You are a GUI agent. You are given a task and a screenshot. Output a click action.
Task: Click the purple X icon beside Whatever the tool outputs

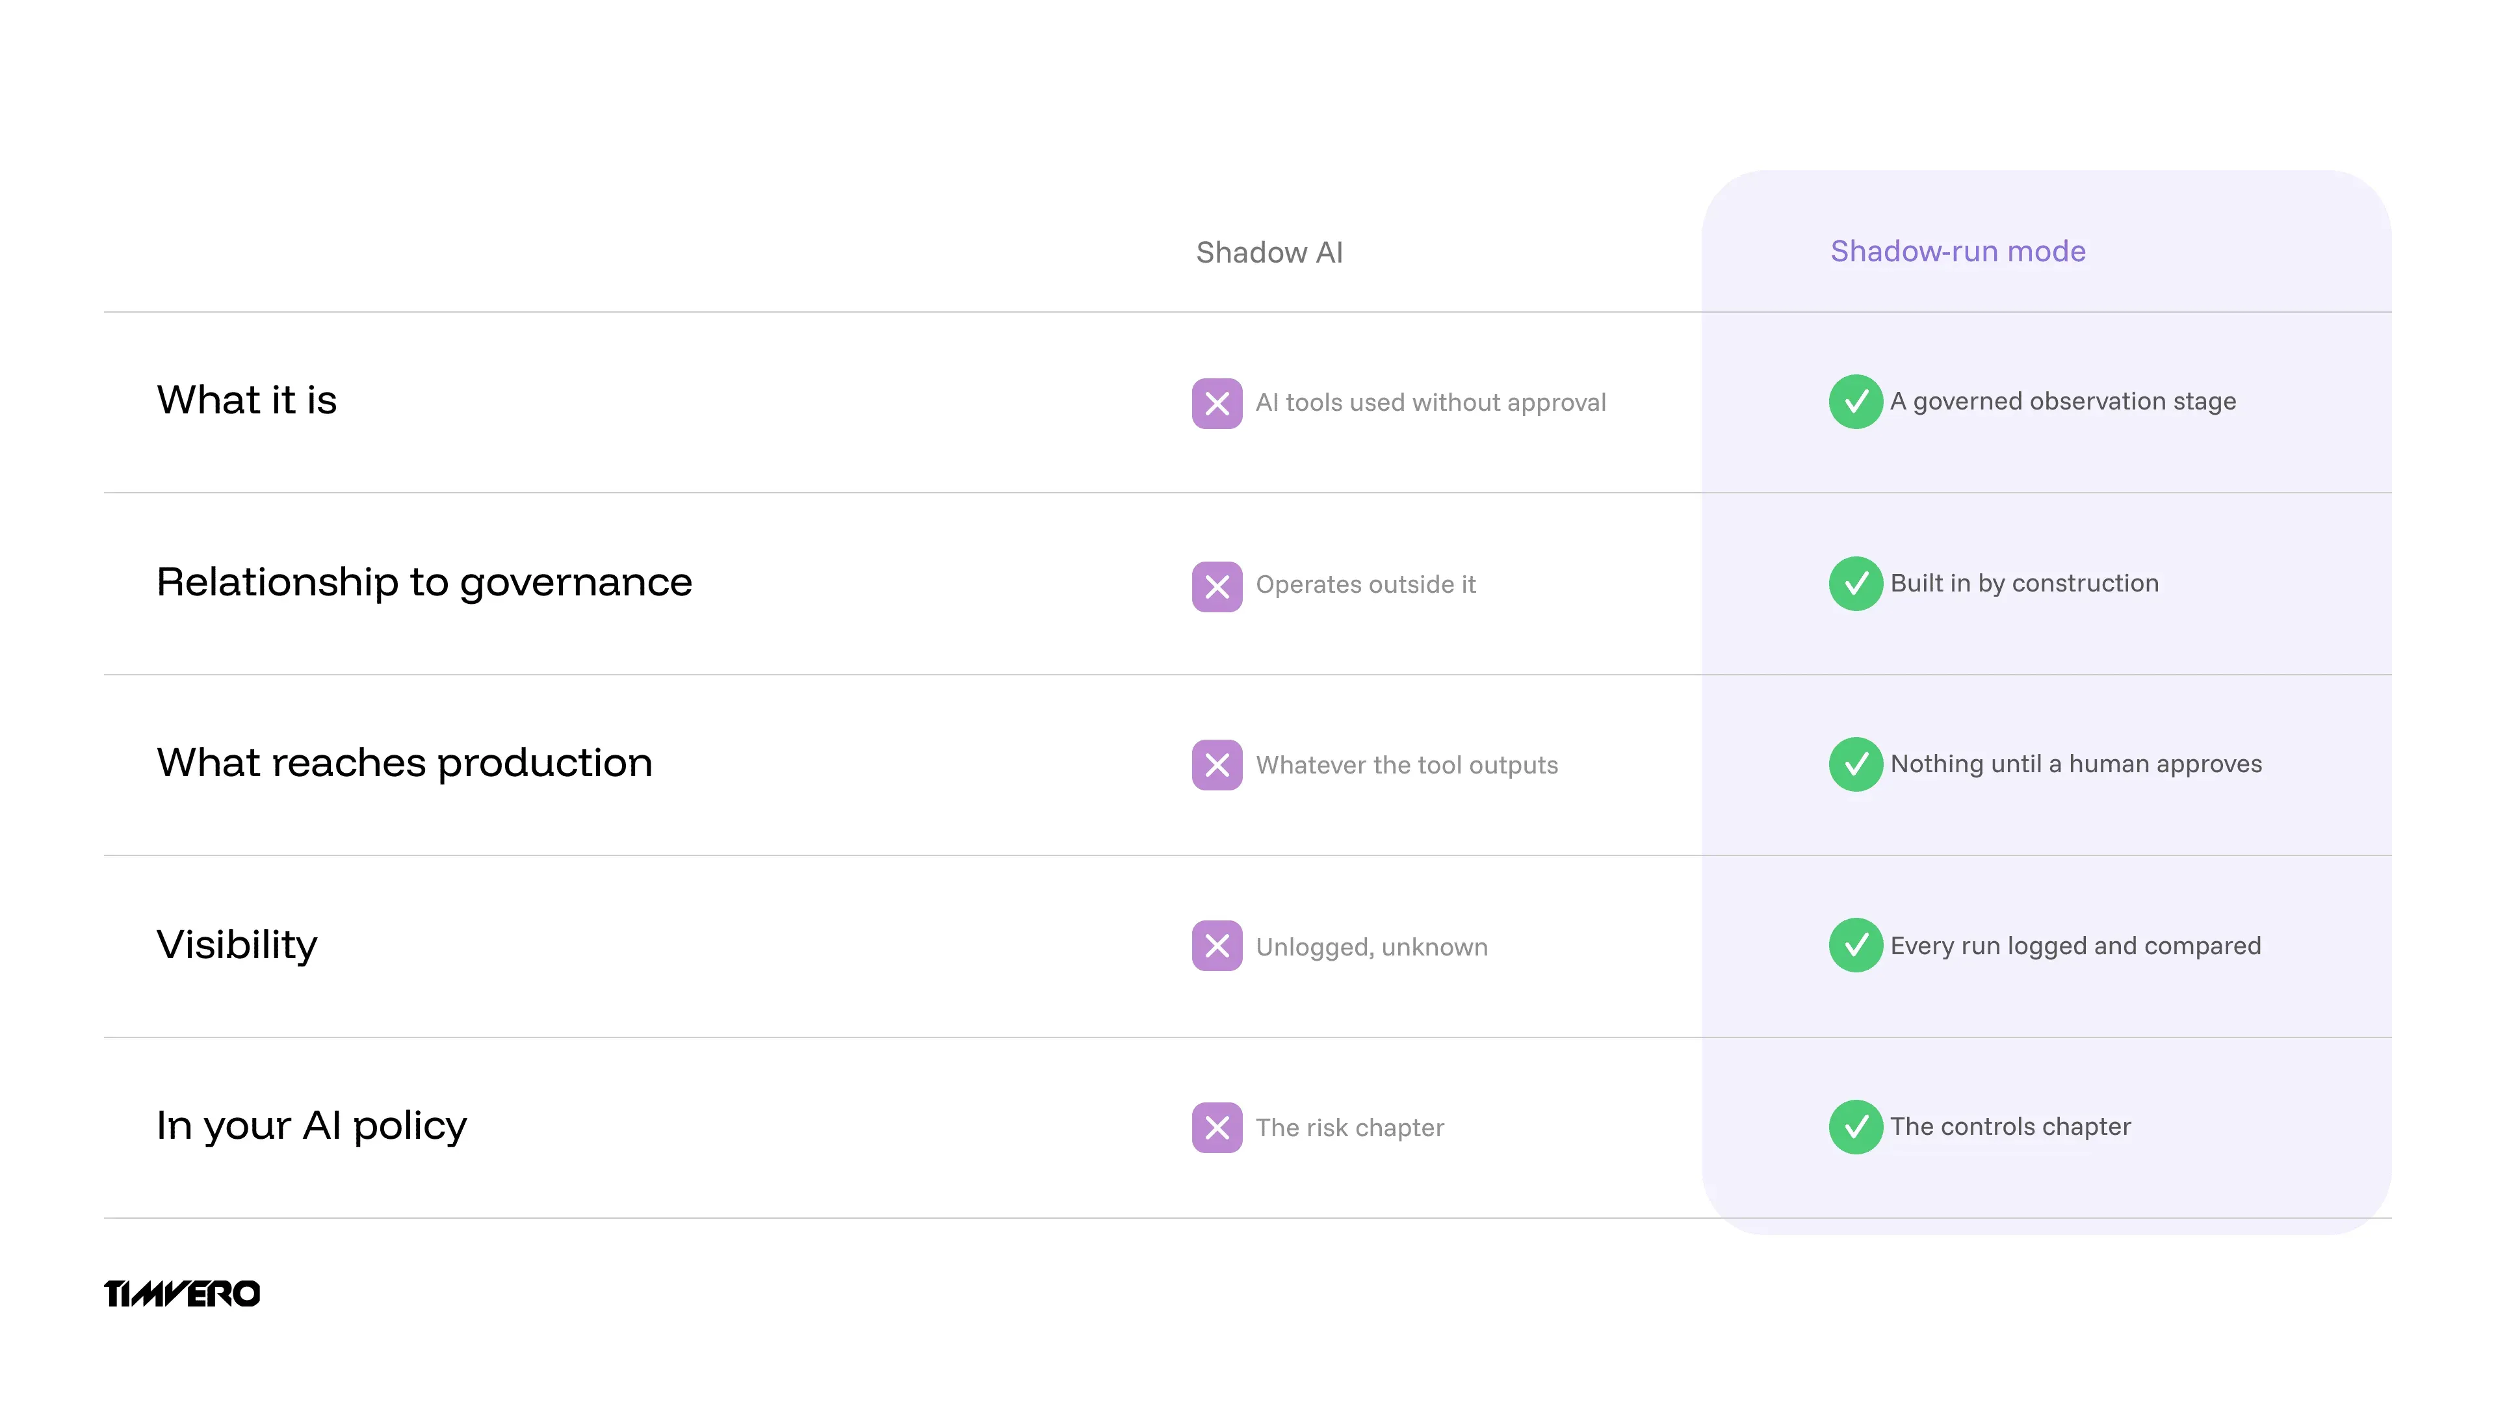pyautogui.click(x=1217, y=766)
